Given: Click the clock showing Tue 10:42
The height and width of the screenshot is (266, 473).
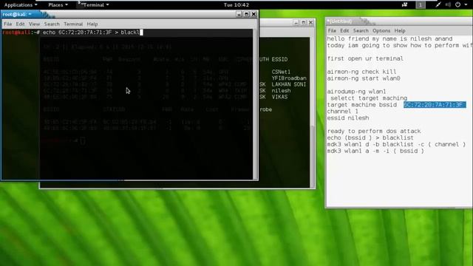Looking at the screenshot, I should click(236, 5).
